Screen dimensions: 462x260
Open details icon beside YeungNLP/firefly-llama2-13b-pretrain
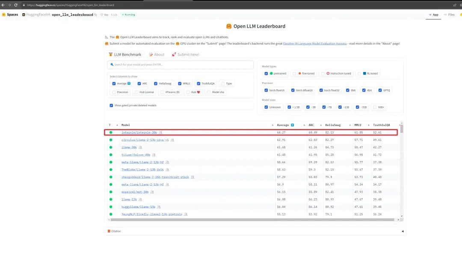click(x=186, y=214)
